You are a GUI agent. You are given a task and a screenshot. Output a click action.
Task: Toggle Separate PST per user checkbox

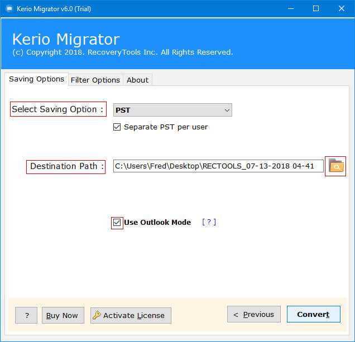117,127
